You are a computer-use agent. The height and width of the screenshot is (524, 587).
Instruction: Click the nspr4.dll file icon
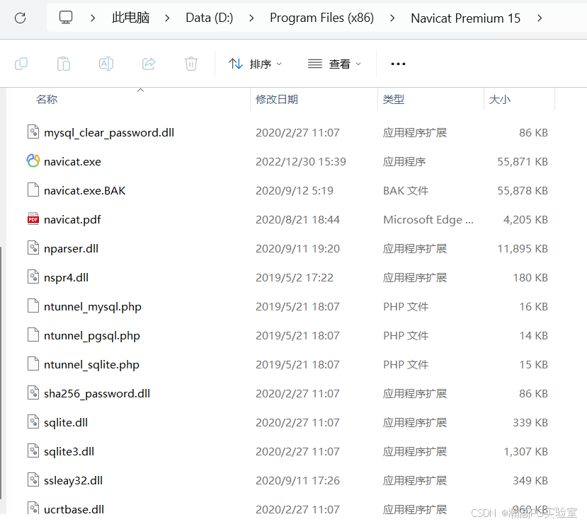(33, 277)
